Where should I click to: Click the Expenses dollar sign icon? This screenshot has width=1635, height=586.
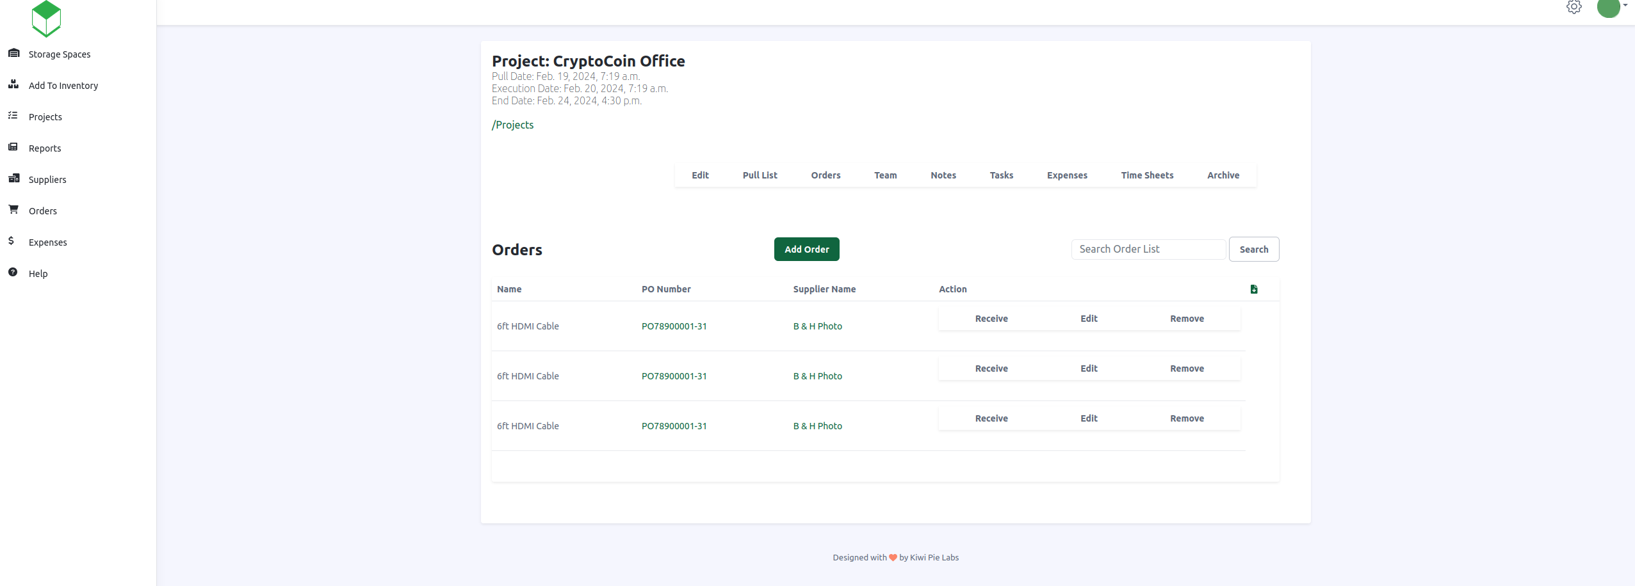coord(12,241)
